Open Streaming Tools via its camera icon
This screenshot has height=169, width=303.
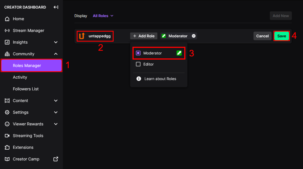(7, 136)
